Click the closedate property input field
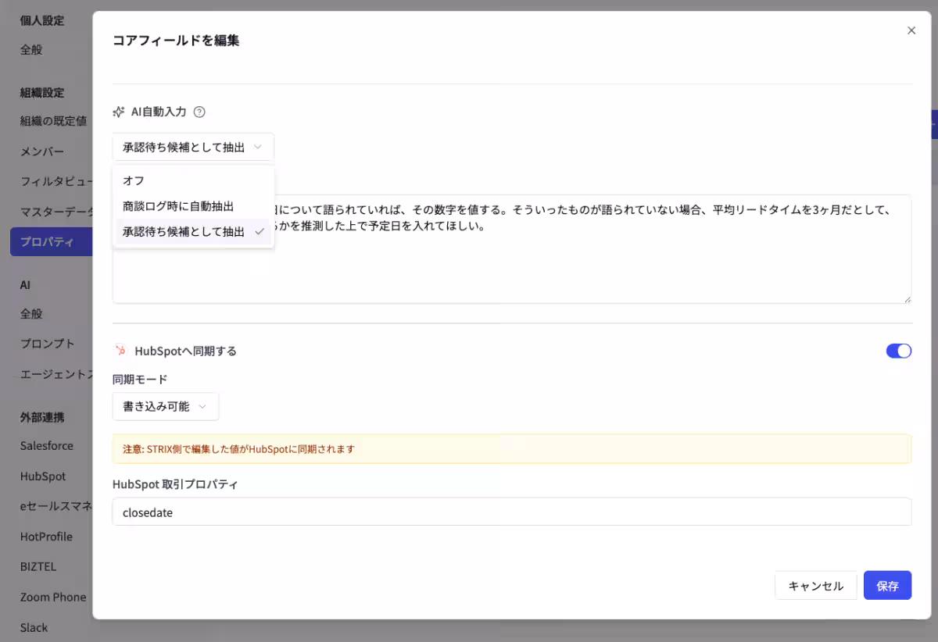Screen dimensions: 938x642 512,512
